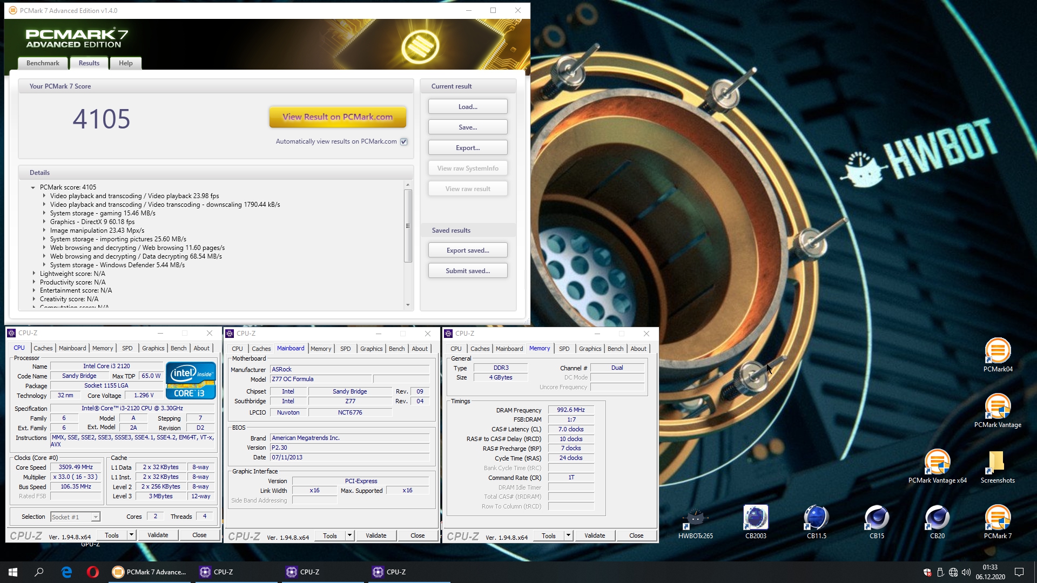Switch to the Benchmark tab in PCMark 7

click(43, 63)
